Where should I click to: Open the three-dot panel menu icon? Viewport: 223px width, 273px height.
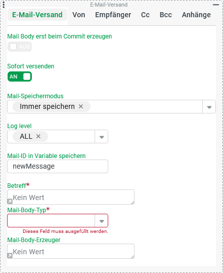tap(4, 5)
